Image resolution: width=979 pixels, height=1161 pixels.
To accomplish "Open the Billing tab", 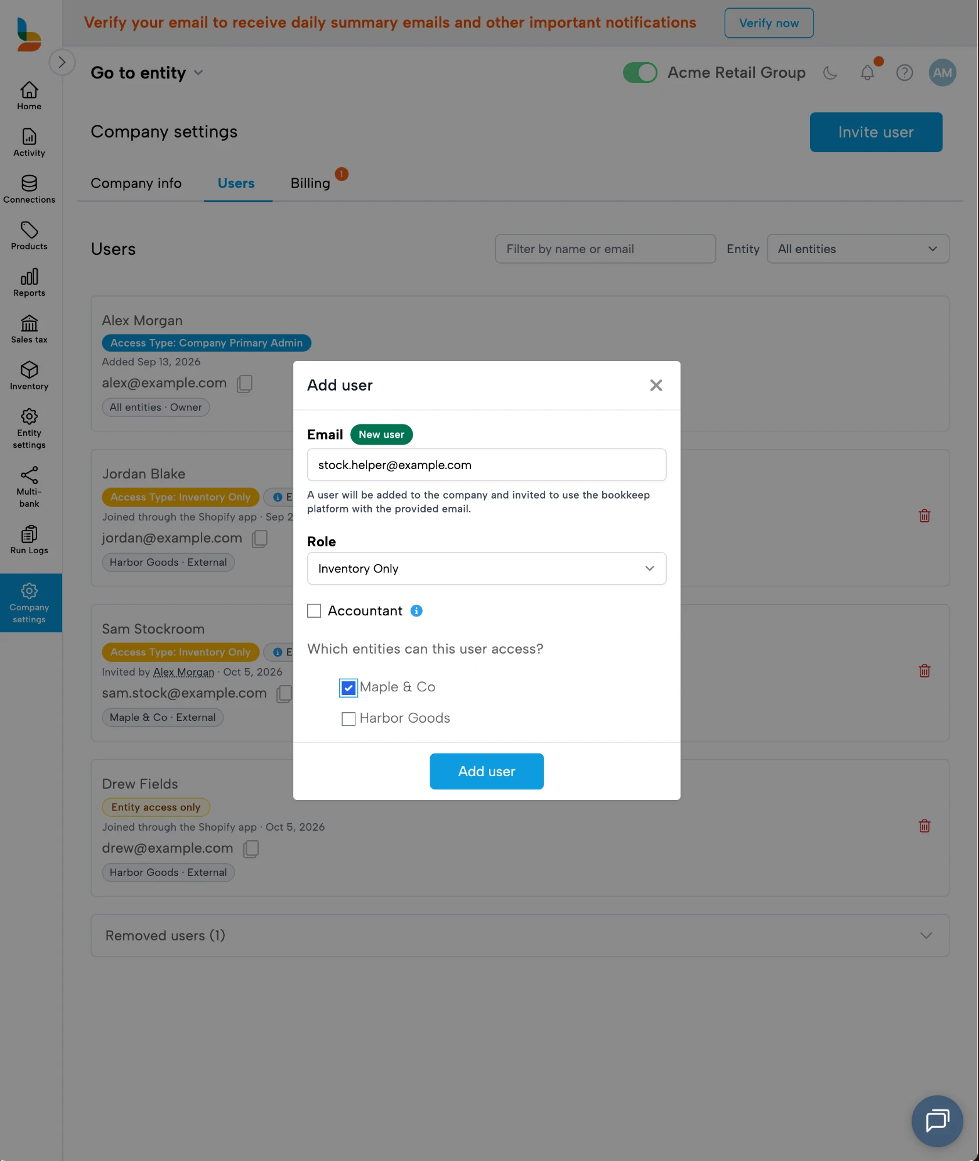I will 310,183.
